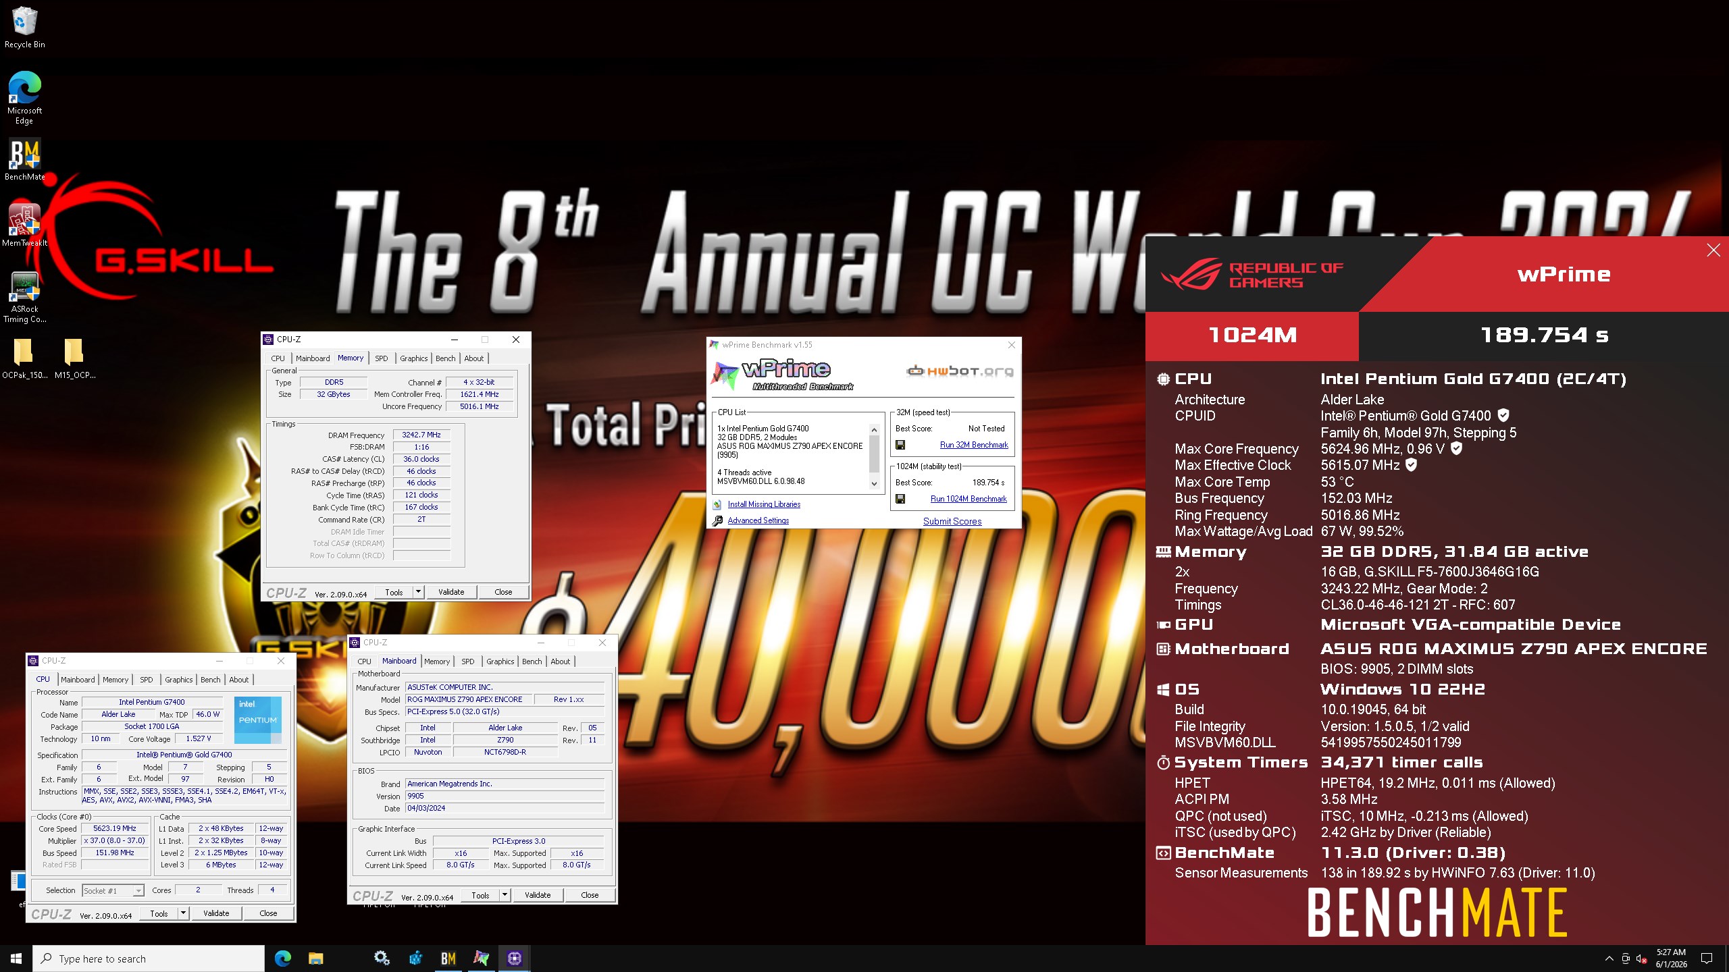Switch to Graphics tab in CPU-Z Mainboard window
Screen dimensions: 1729x972
click(x=500, y=661)
